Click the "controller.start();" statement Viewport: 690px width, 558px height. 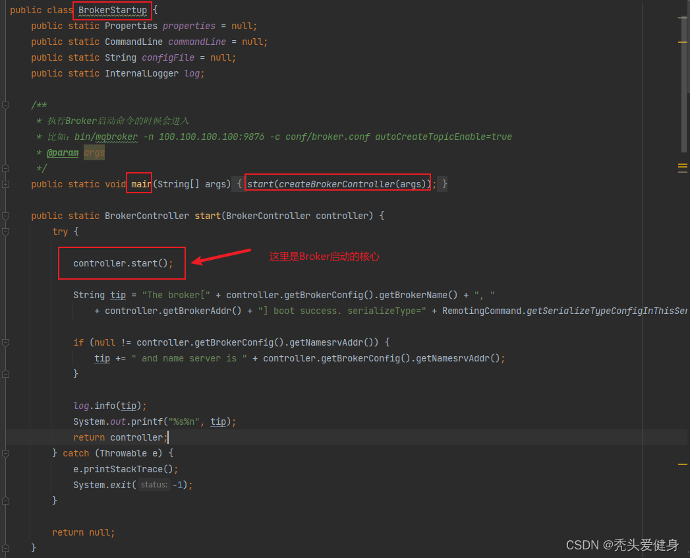tap(123, 263)
